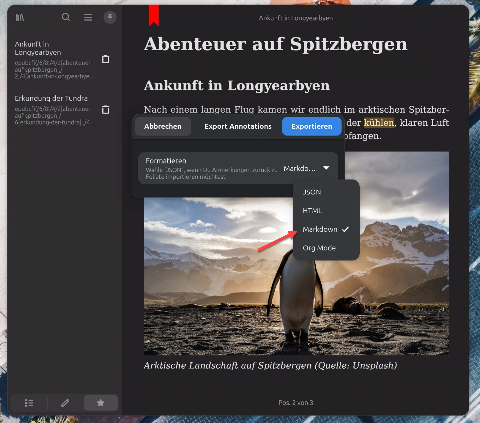Delete the Erkundung der Tundra bookmark
This screenshot has width=480, height=423.
(x=105, y=110)
